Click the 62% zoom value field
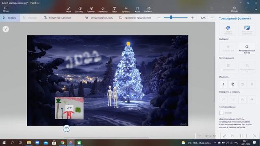 click(x=203, y=18)
